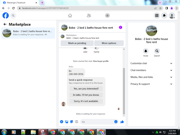Open the Groups icon in top navigation
Viewport: 180px width, 135px height.
coord(107,15)
